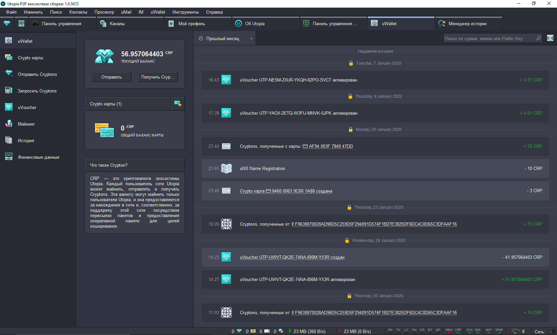Image resolution: width=557 pixels, height=335 pixels.
Task: Click the export icon beside the search field
Action: tap(550, 38)
